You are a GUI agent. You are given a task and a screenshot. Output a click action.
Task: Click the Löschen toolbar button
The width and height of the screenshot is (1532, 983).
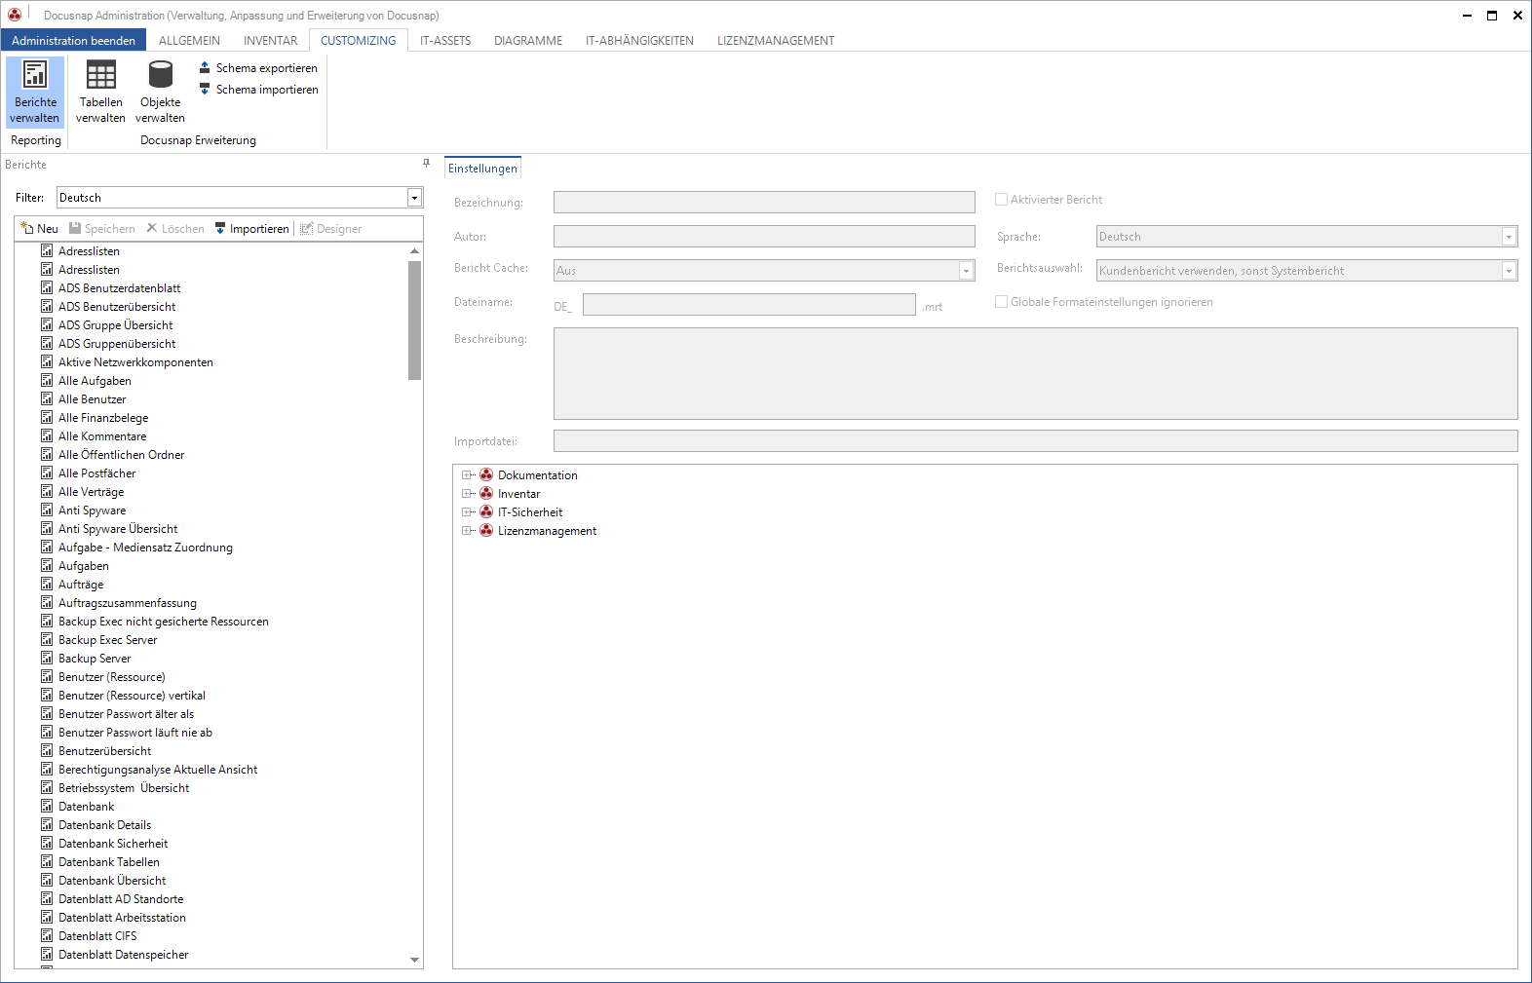click(x=175, y=229)
